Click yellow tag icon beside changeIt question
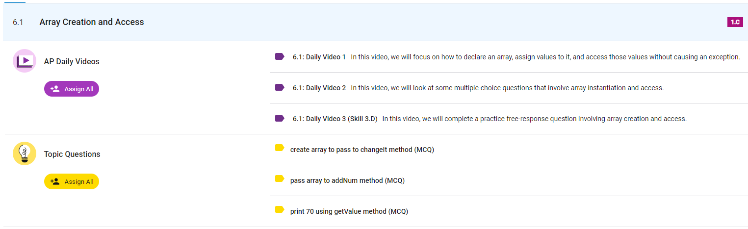 tap(280, 148)
